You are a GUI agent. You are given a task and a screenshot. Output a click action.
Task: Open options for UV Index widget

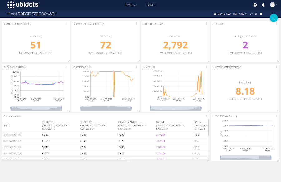[276, 24]
